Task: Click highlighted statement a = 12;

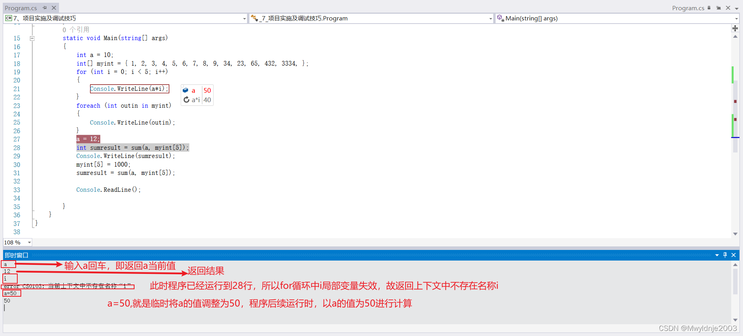Action: click(x=88, y=139)
